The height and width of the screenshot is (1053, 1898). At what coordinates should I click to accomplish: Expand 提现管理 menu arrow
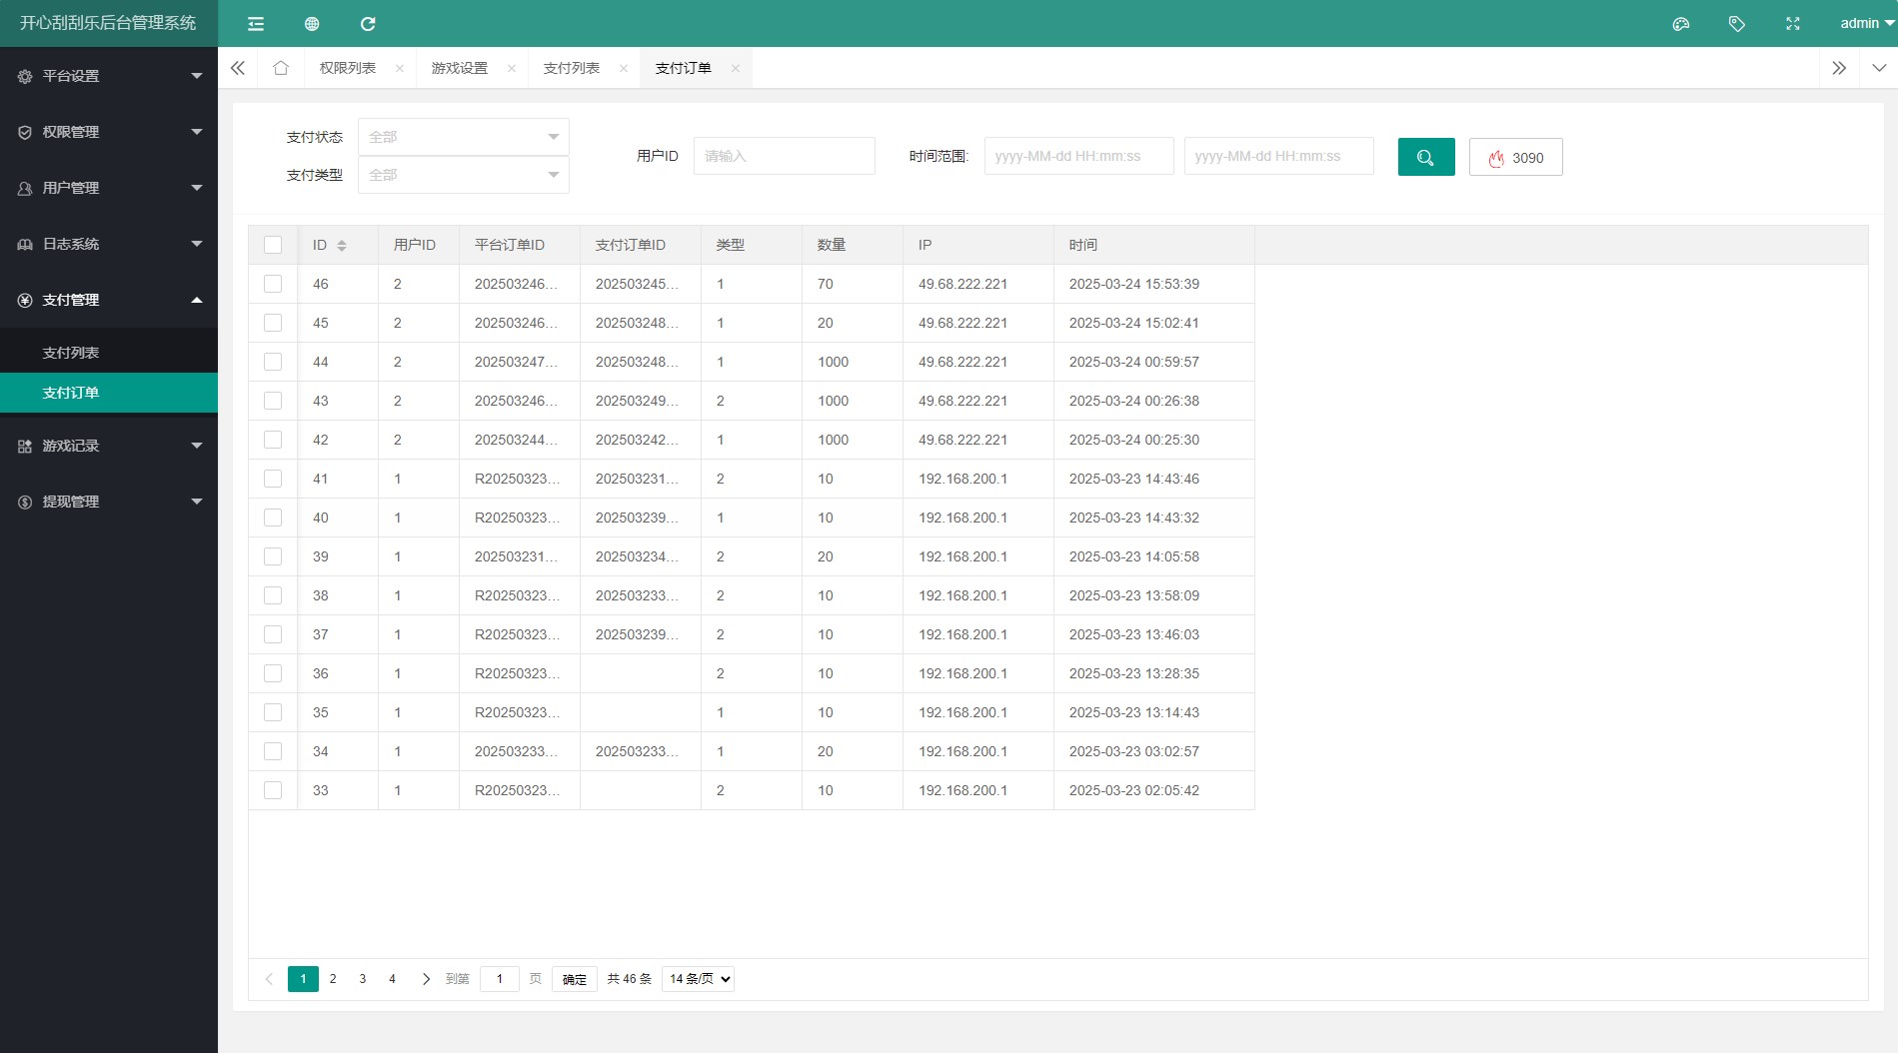[x=197, y=502]
